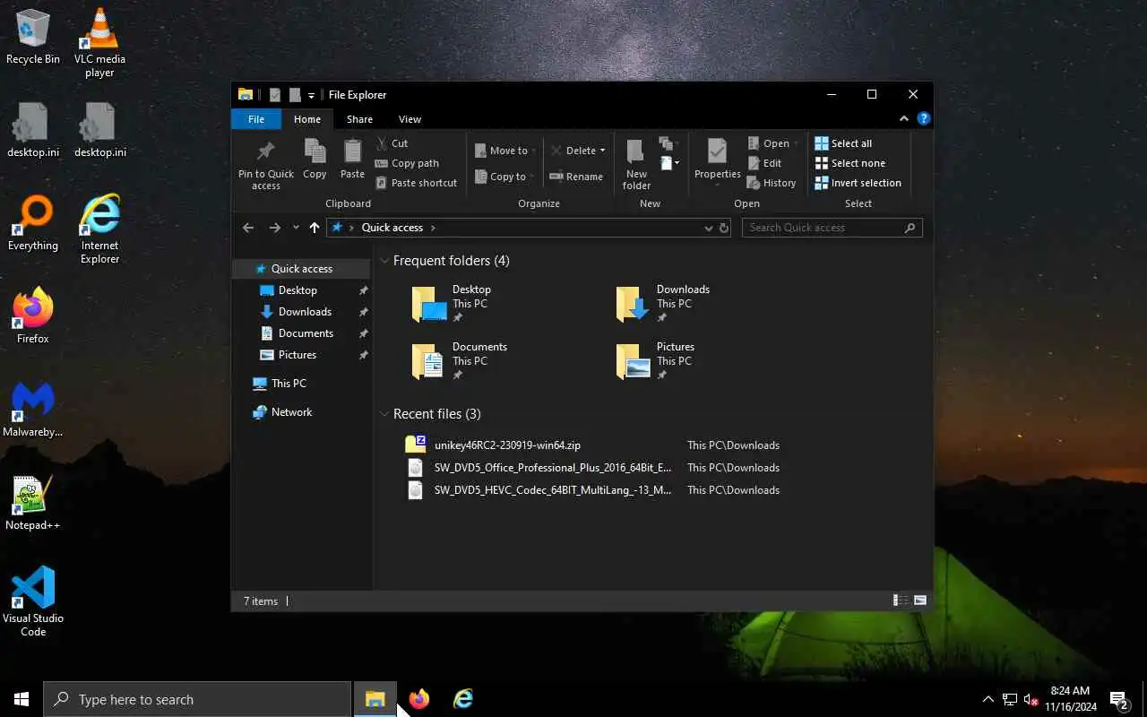Select Quick access in navigation pane
The width and height of the screenshot is (1147, 717).
pyautogui.click(x=301, y=269)
